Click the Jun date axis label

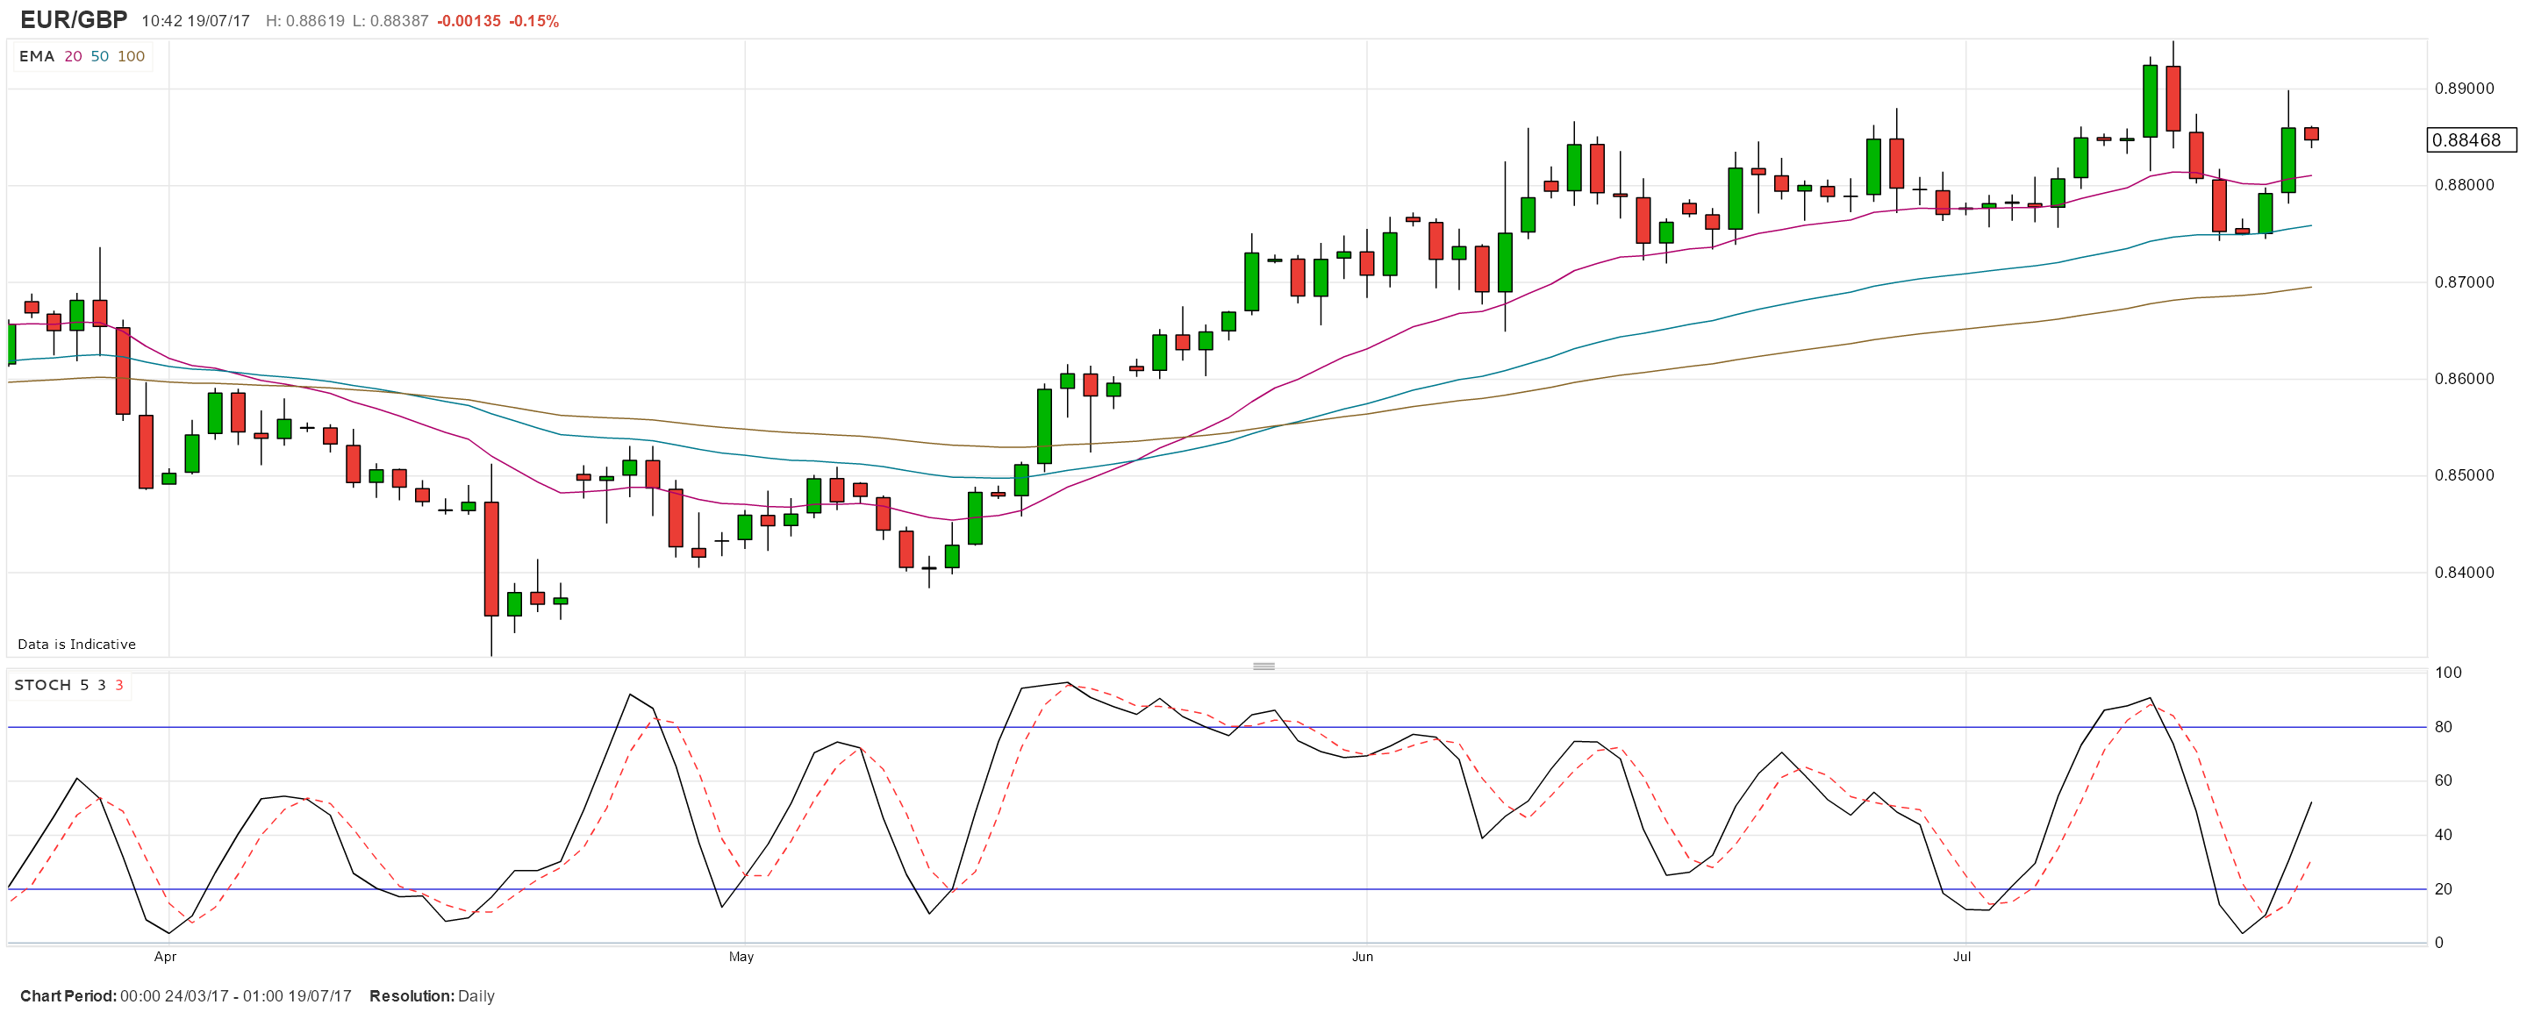pyautogui.click(x=1363, y=957)
